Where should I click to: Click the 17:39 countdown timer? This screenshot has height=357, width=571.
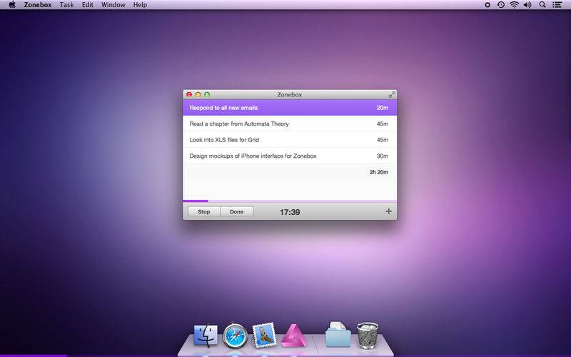[x=290, y=212]
